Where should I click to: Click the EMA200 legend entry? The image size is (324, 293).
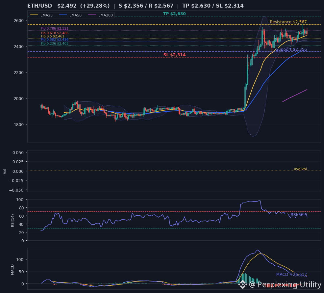100,15
